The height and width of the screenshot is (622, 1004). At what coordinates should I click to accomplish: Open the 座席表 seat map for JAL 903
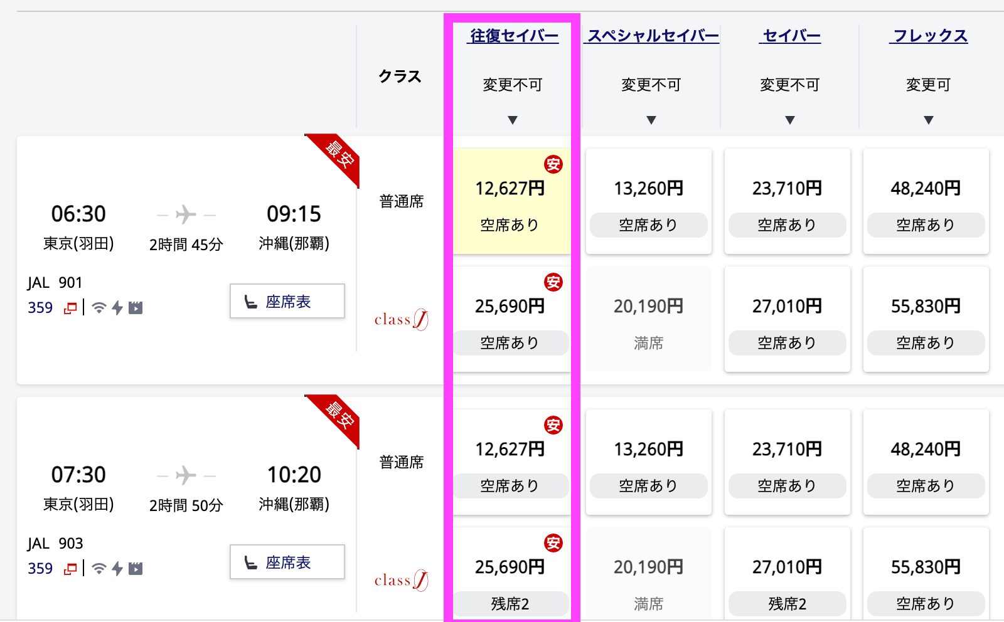pos(287,562)
